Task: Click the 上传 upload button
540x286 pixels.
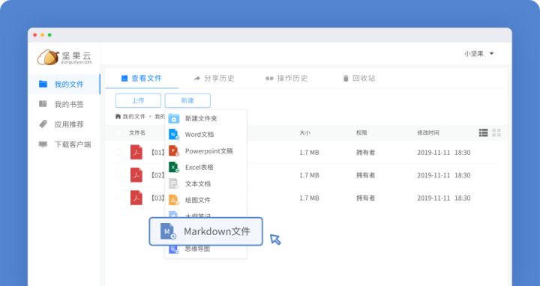Action: (x=138, y=100)
